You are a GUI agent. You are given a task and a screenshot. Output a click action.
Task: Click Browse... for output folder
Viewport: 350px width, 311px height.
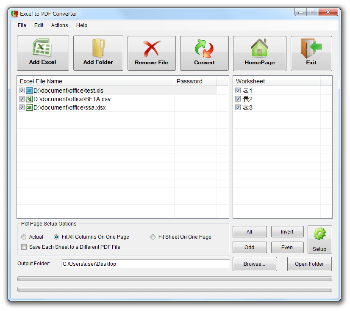(x=255, y=264)
